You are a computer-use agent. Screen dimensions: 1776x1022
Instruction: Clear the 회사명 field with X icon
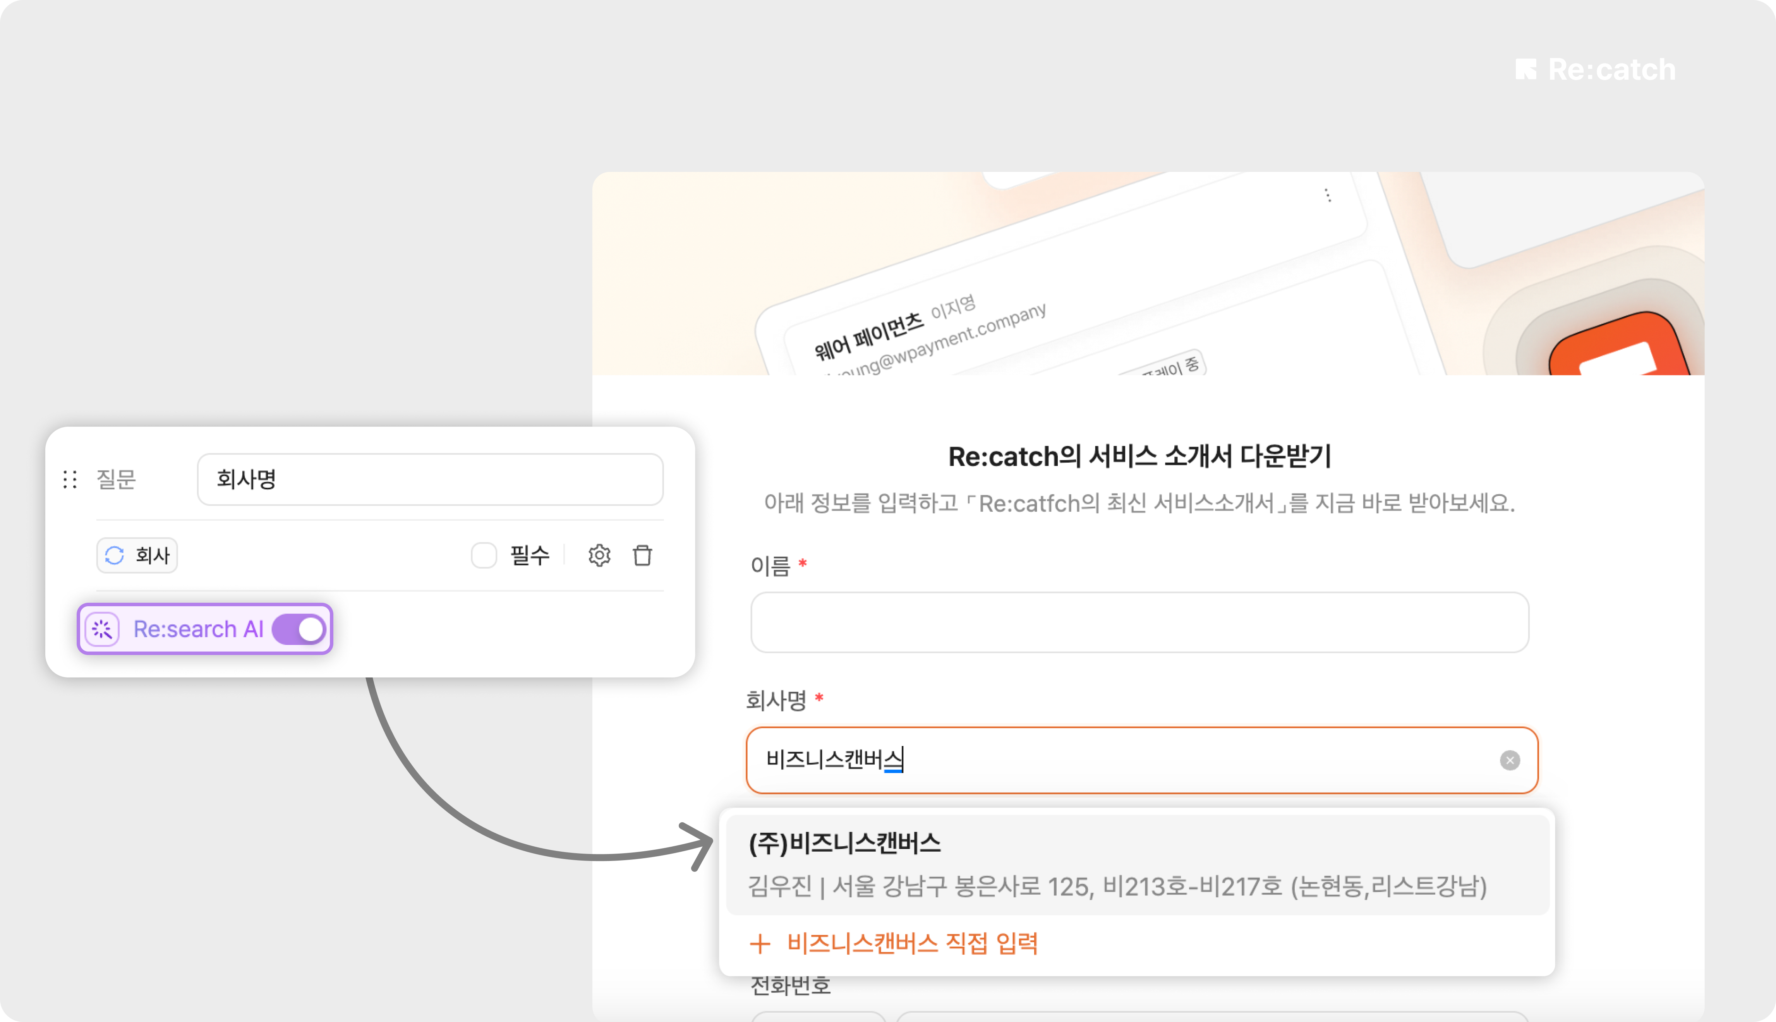(x=1509, y=760)
